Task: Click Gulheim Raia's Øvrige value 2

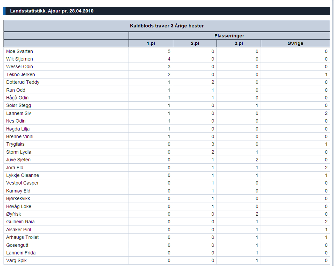Action: click(326, 222)
